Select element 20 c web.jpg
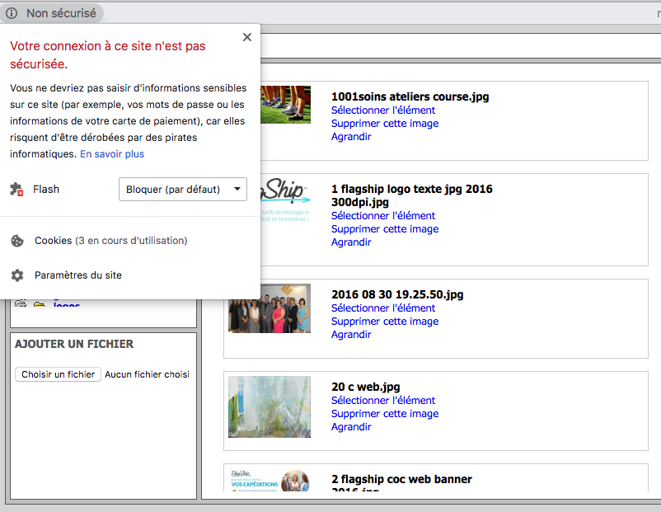 point(382,400)
